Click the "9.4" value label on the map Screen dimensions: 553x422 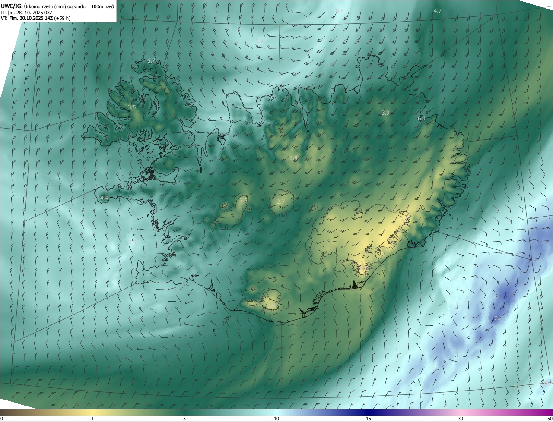point(259,41)
